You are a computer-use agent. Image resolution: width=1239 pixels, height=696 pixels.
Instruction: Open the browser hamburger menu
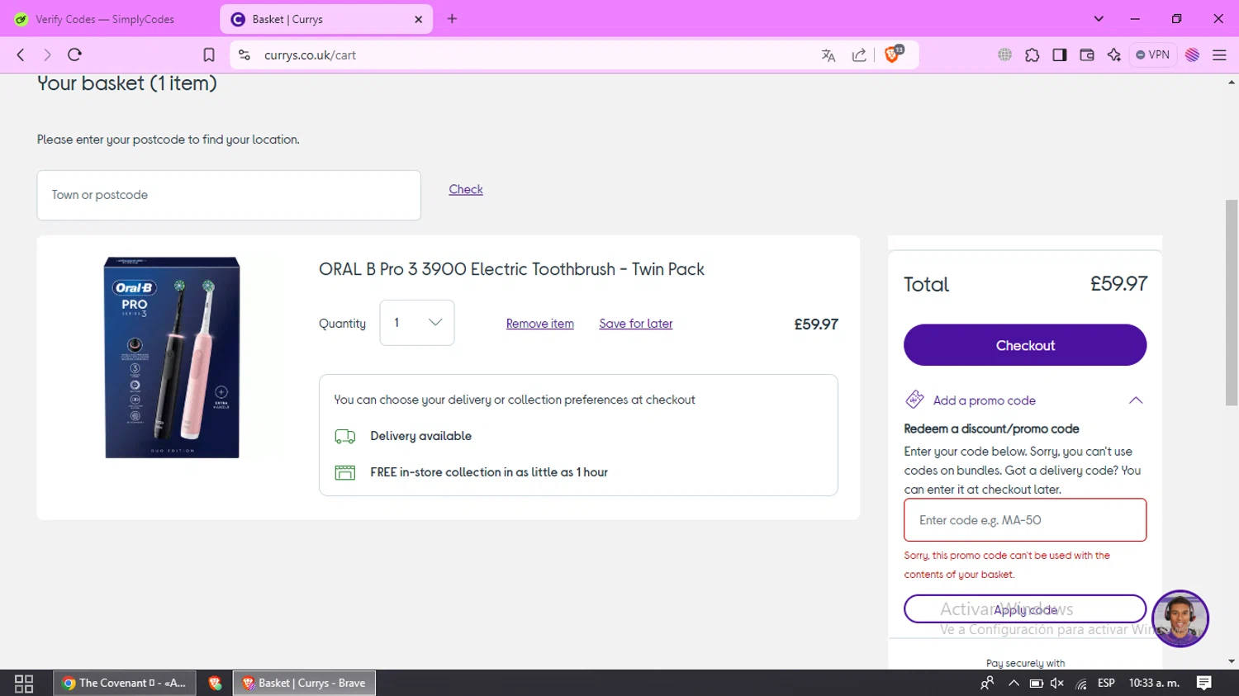(1219, 54)
